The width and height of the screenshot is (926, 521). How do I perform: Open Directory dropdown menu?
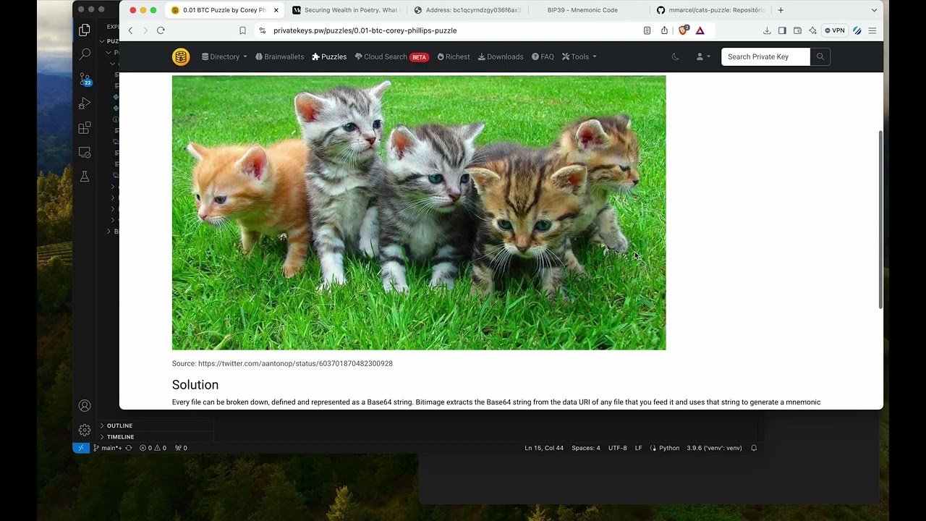pos(224,56)
